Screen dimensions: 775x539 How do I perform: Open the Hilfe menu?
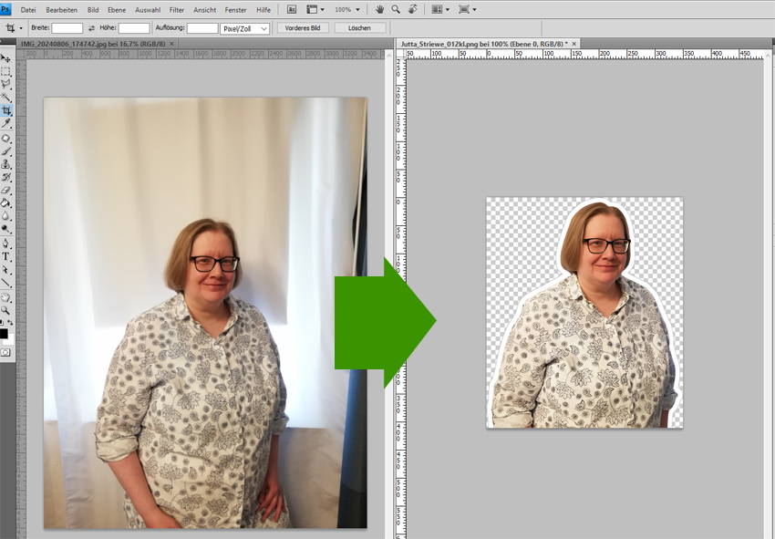pos(263,10)
